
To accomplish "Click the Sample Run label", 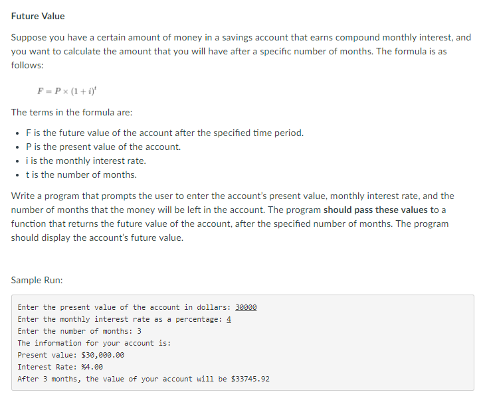I will pos(37,280).
